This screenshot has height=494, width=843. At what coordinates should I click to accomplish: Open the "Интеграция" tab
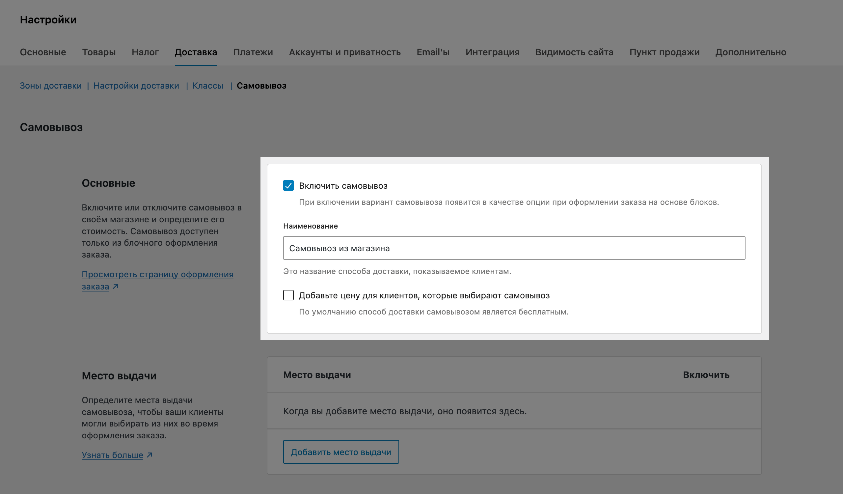click(x=492, y=52)
